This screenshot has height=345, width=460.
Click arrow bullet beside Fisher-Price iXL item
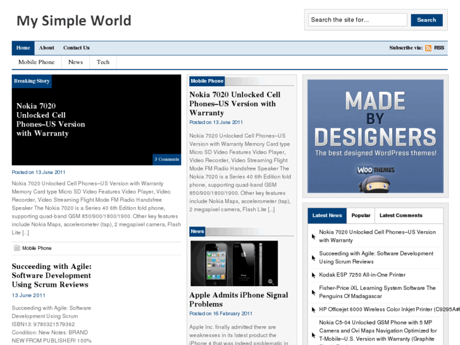(x=313, y=292)
